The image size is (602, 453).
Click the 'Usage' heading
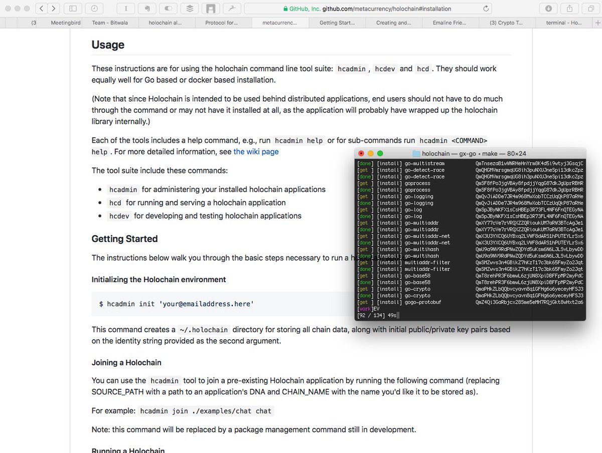[x=108, y=45]
